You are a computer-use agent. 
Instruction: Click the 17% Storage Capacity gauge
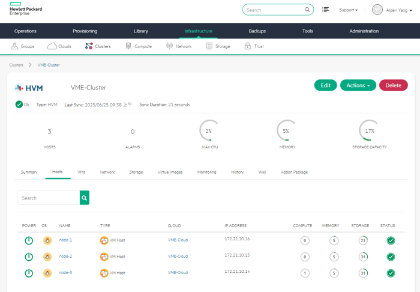[x=370, y=130]
